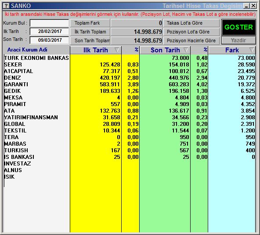Click the Toplam Fark label button
260x235 pixels.
tap(90, 23)
